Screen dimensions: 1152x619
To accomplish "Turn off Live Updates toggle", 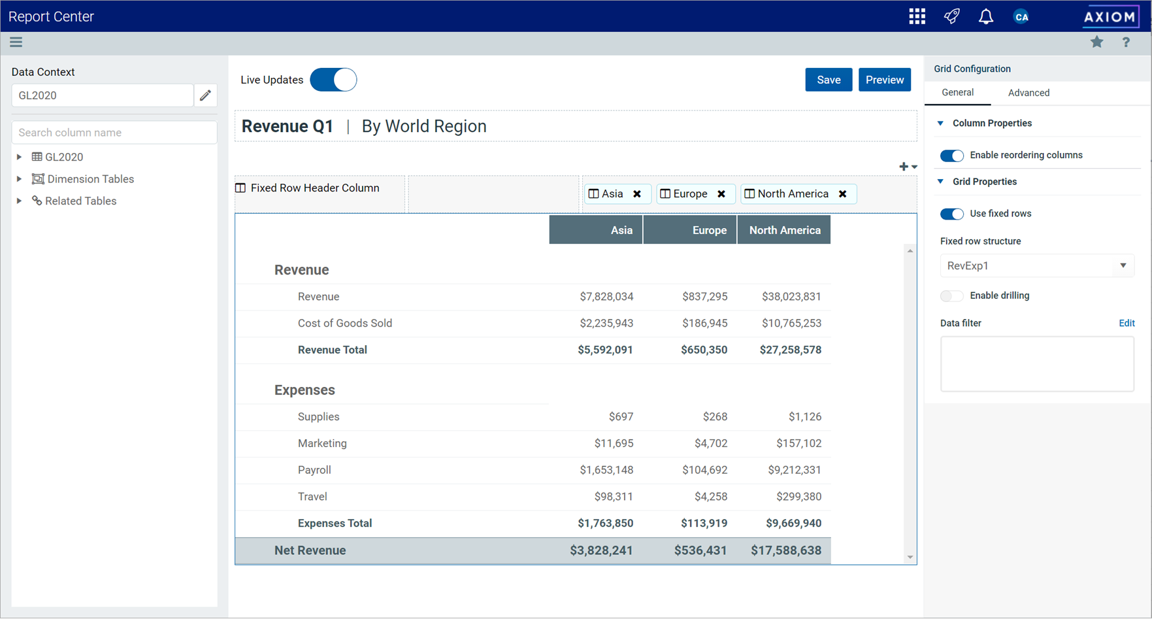I will [x=333, y=80].
